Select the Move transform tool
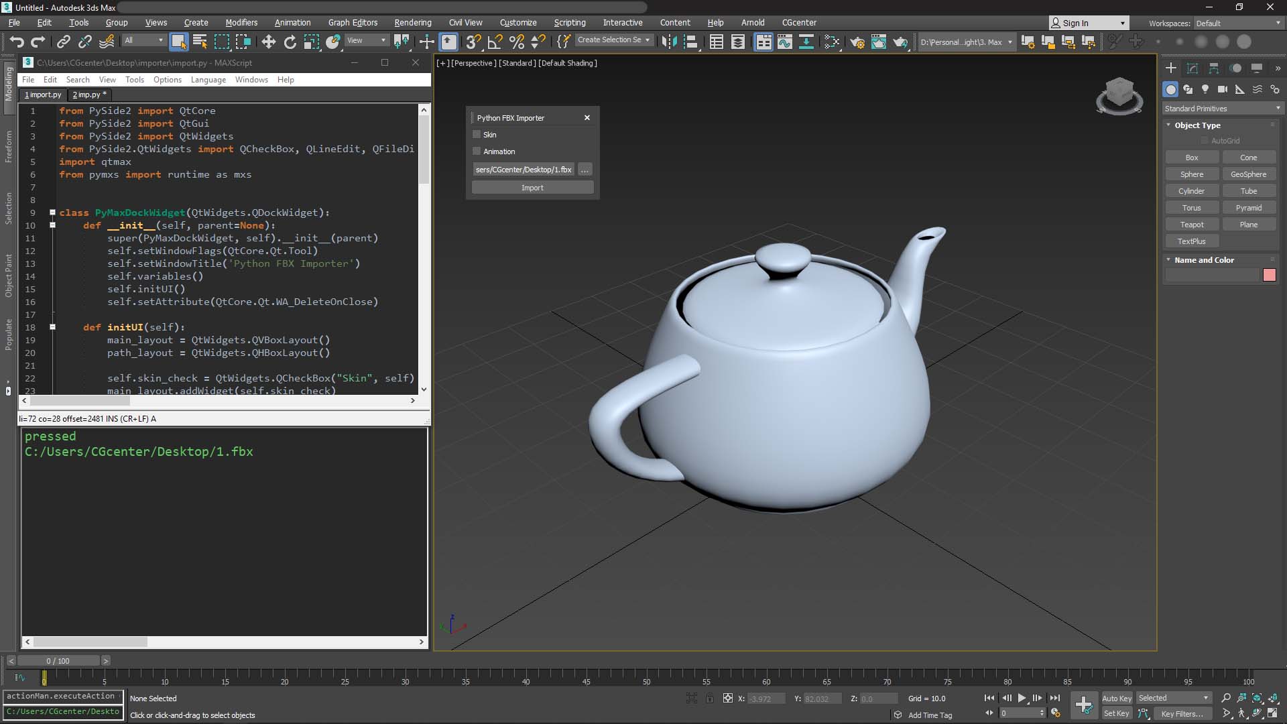The width and height of the screenshot is (1287, 724). coord(268,42)
